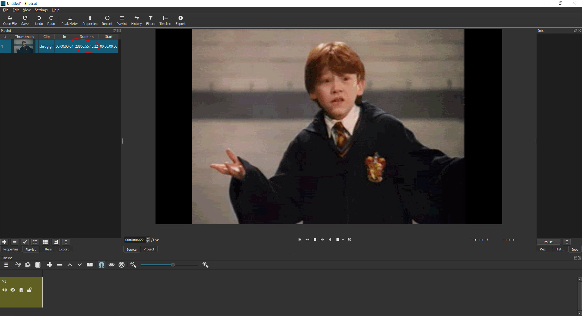Switch to the Filters tab below playlist

47,249
